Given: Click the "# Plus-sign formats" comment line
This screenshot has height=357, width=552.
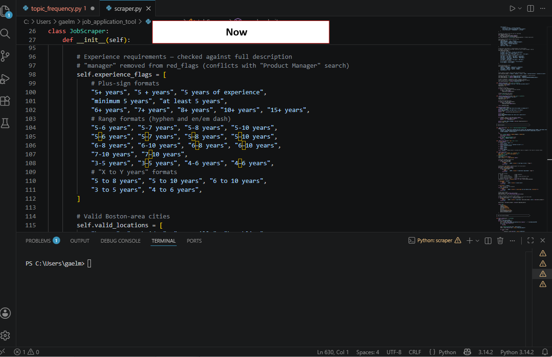Looking at the screenshot, I should (125, 83).
